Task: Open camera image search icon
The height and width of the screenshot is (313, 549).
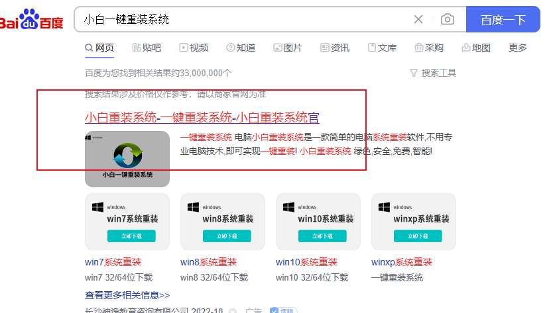Action: [448, 19]
